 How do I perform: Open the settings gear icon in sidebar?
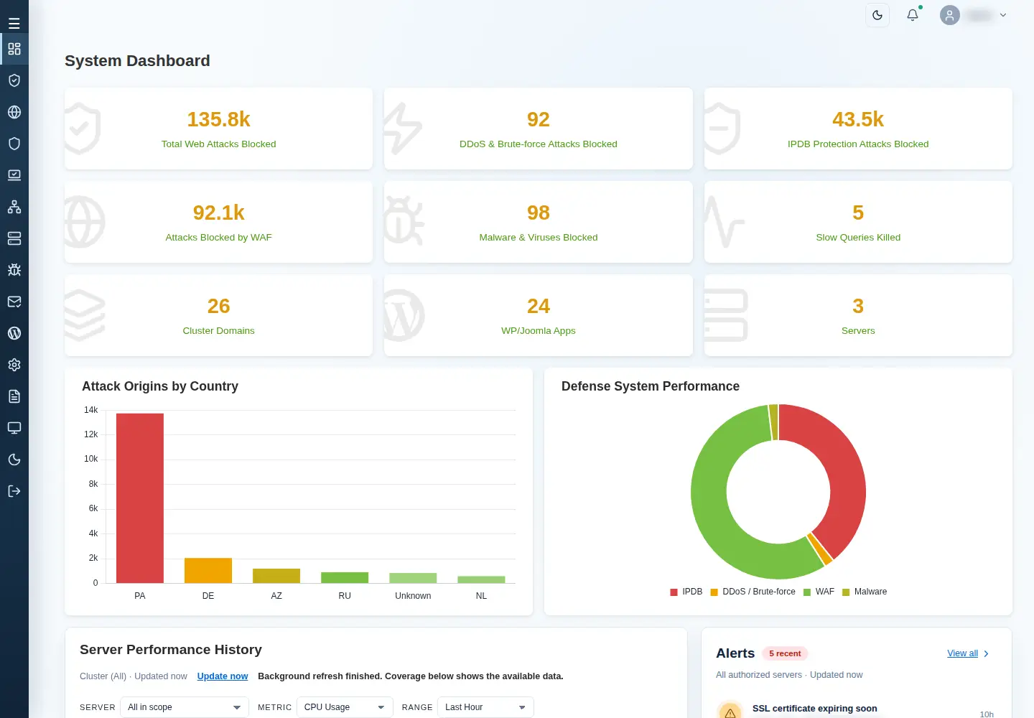(x=14, y=365)
